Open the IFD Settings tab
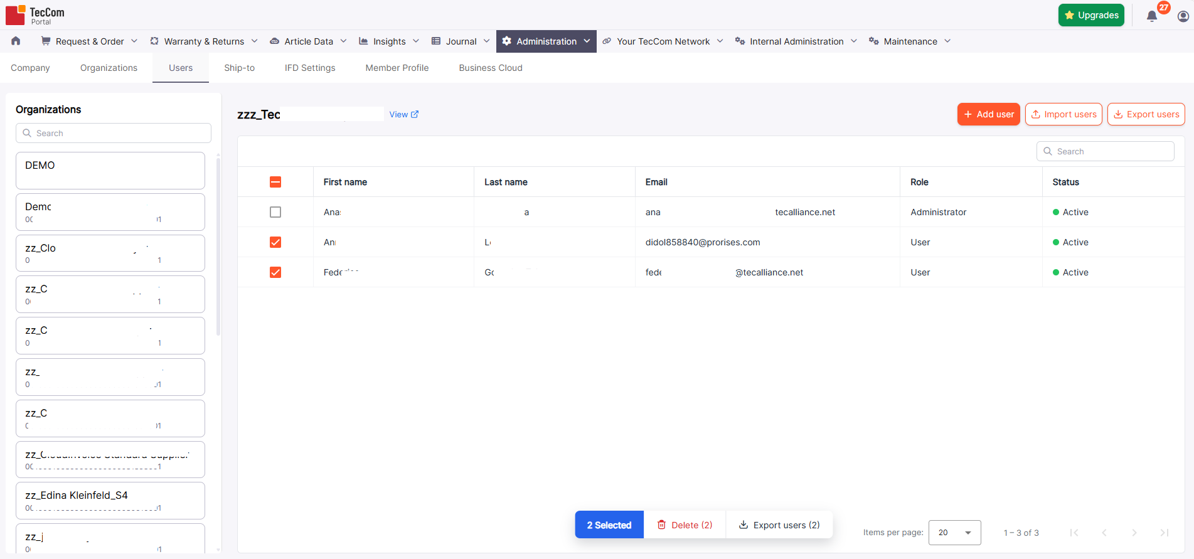 310,68
